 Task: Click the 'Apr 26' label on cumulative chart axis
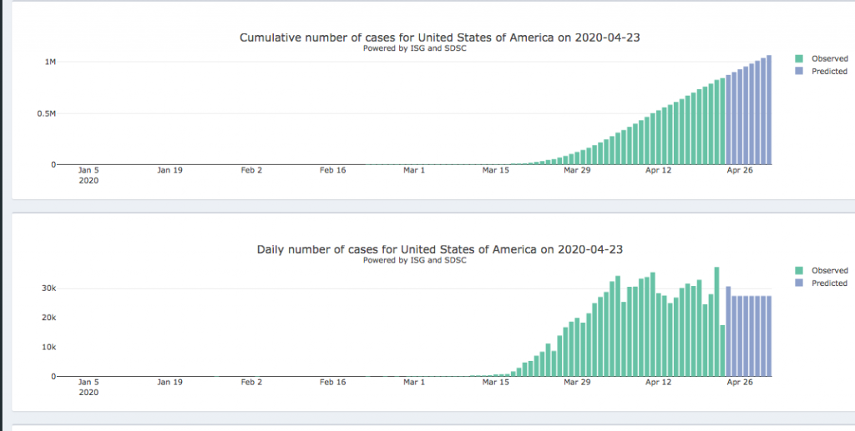pyautogui.click(x=741, y=170)
